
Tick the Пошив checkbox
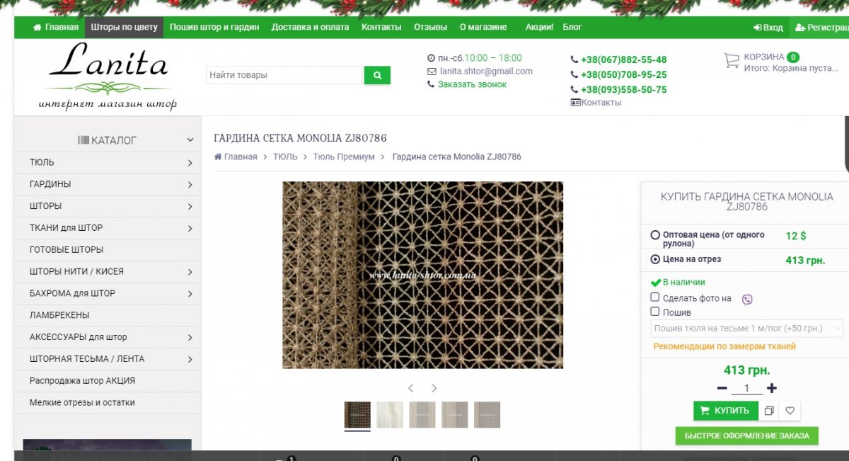(655, 311)
